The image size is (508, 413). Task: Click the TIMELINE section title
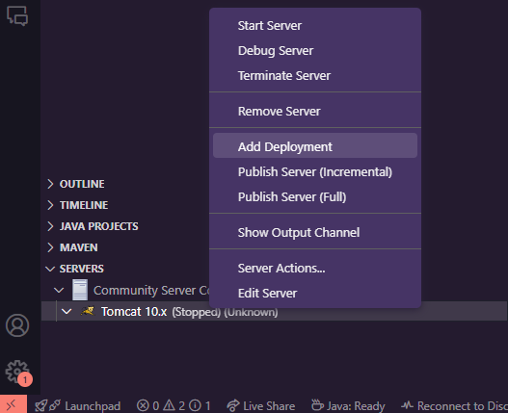click(84, 205)
